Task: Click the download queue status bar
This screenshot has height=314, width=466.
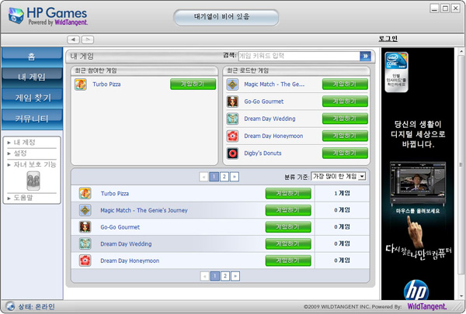Action: point(226,17)
